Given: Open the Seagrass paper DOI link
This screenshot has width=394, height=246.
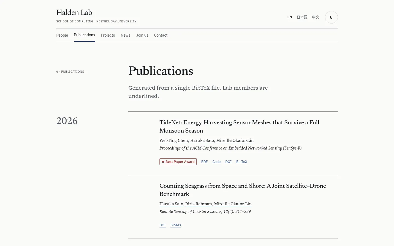Looking at the screenshot, I should pyautogui.click(x=163, y=225).
